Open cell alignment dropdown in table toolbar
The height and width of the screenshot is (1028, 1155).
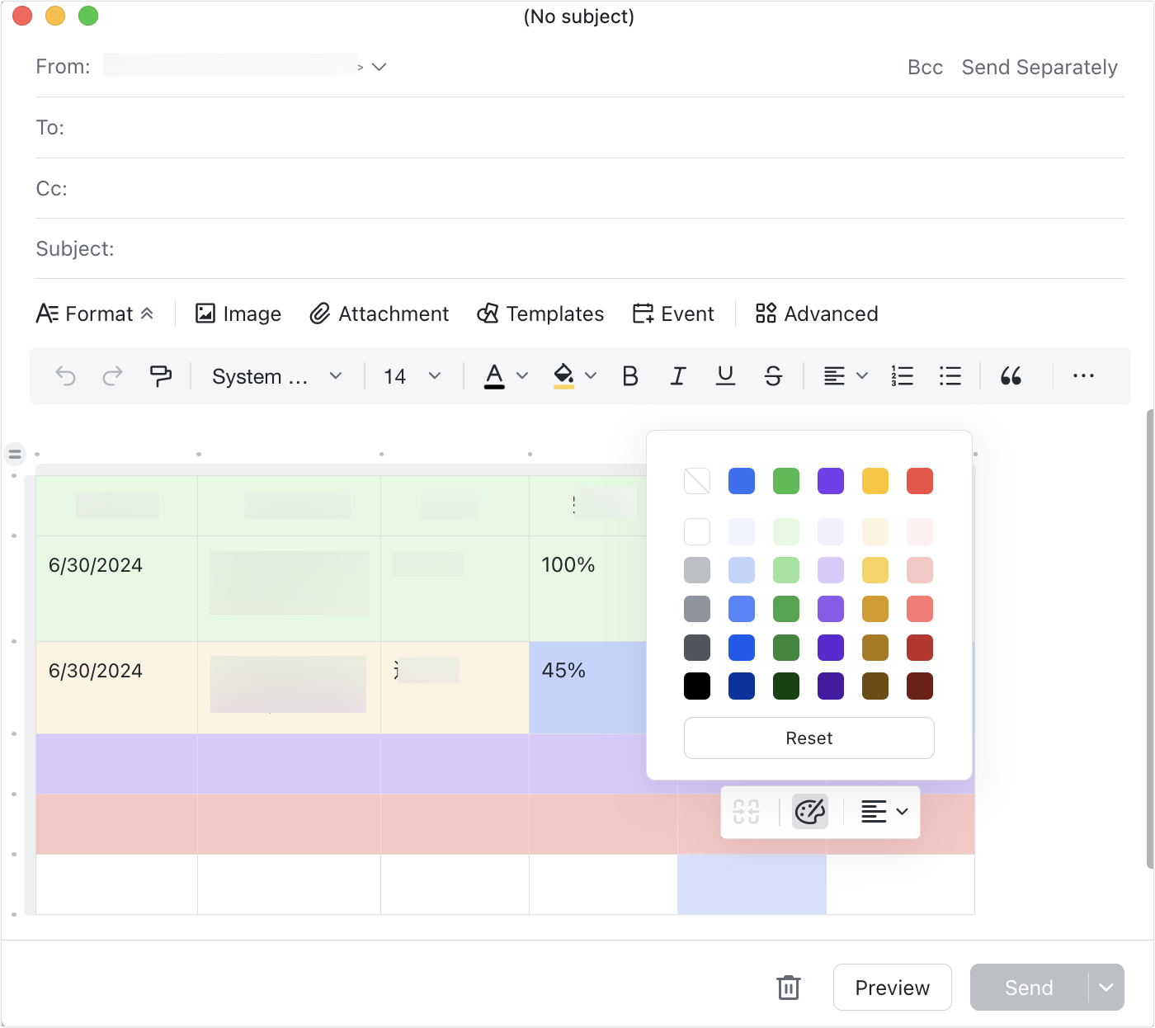point(884,812)
